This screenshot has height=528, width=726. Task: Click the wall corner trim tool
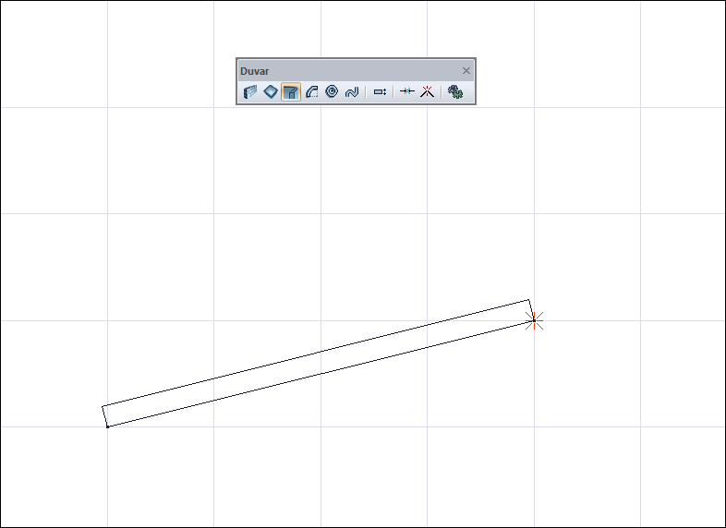[427, 91]
